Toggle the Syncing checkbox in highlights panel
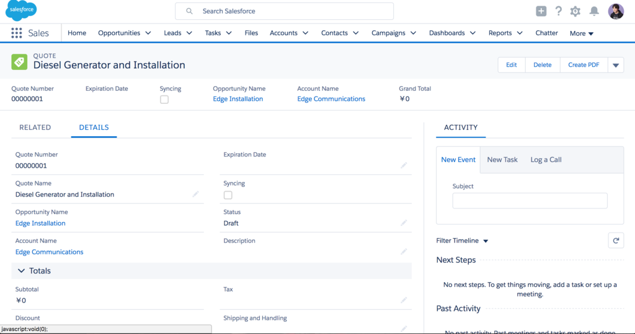 (x=164, y=100)
